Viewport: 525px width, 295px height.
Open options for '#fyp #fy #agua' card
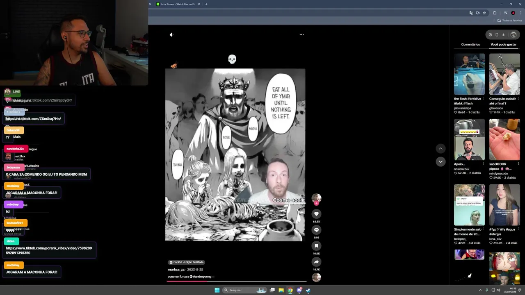(518, 229)
